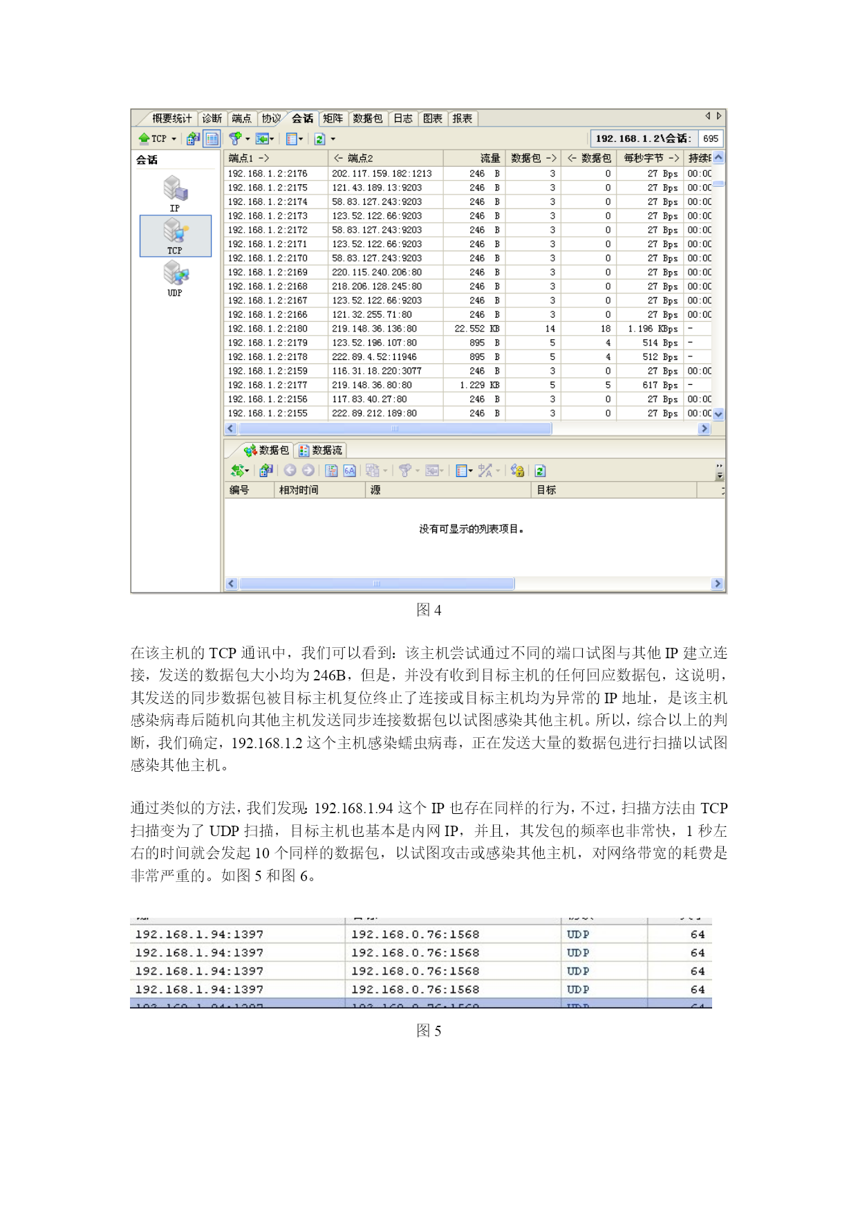Click the grey back arrow in the packet toolbar
Viewport: 858px width, 1214px height.
coord(290,471)
